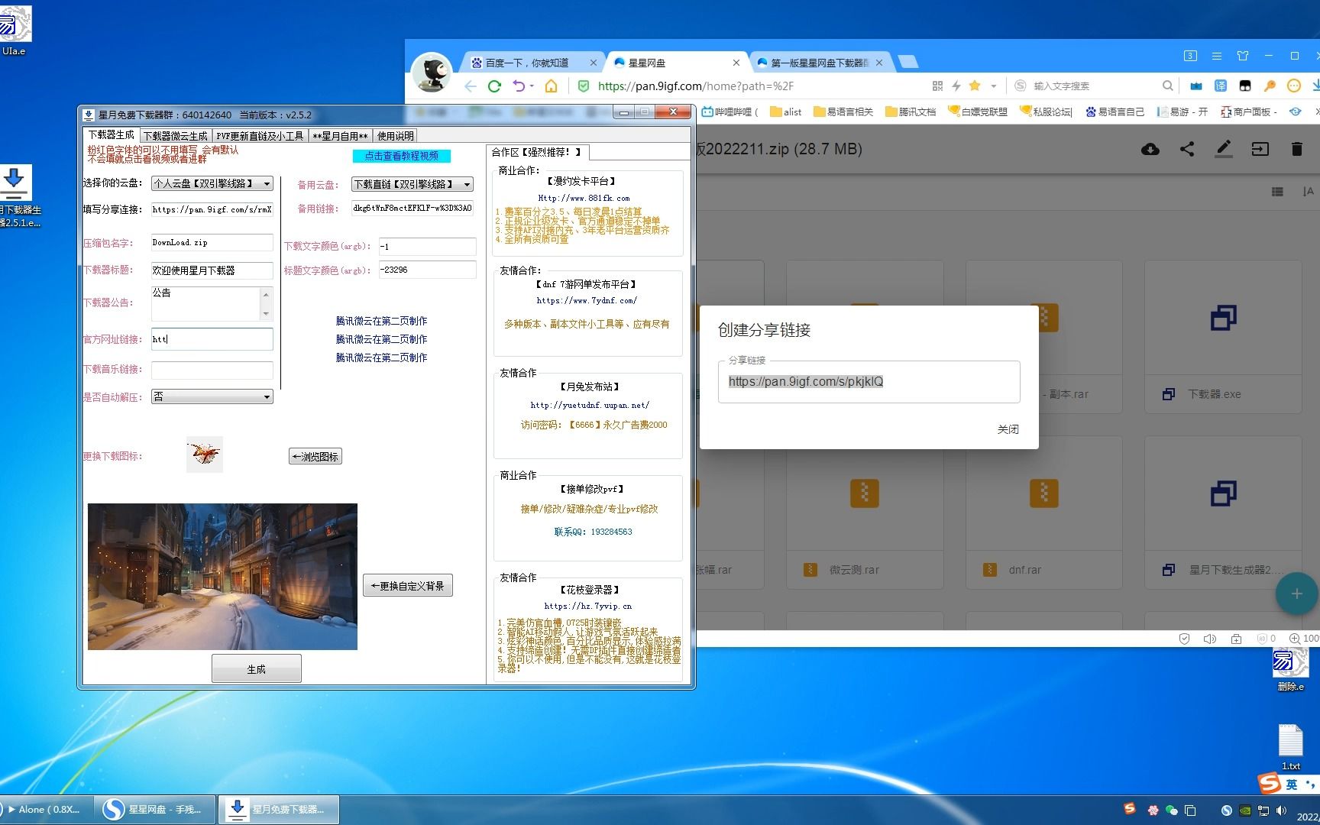This screenshot has height=825, width=1320.
Task: Expand the 是否自动解压 dropdown
Action: click(x=212, y=396)
